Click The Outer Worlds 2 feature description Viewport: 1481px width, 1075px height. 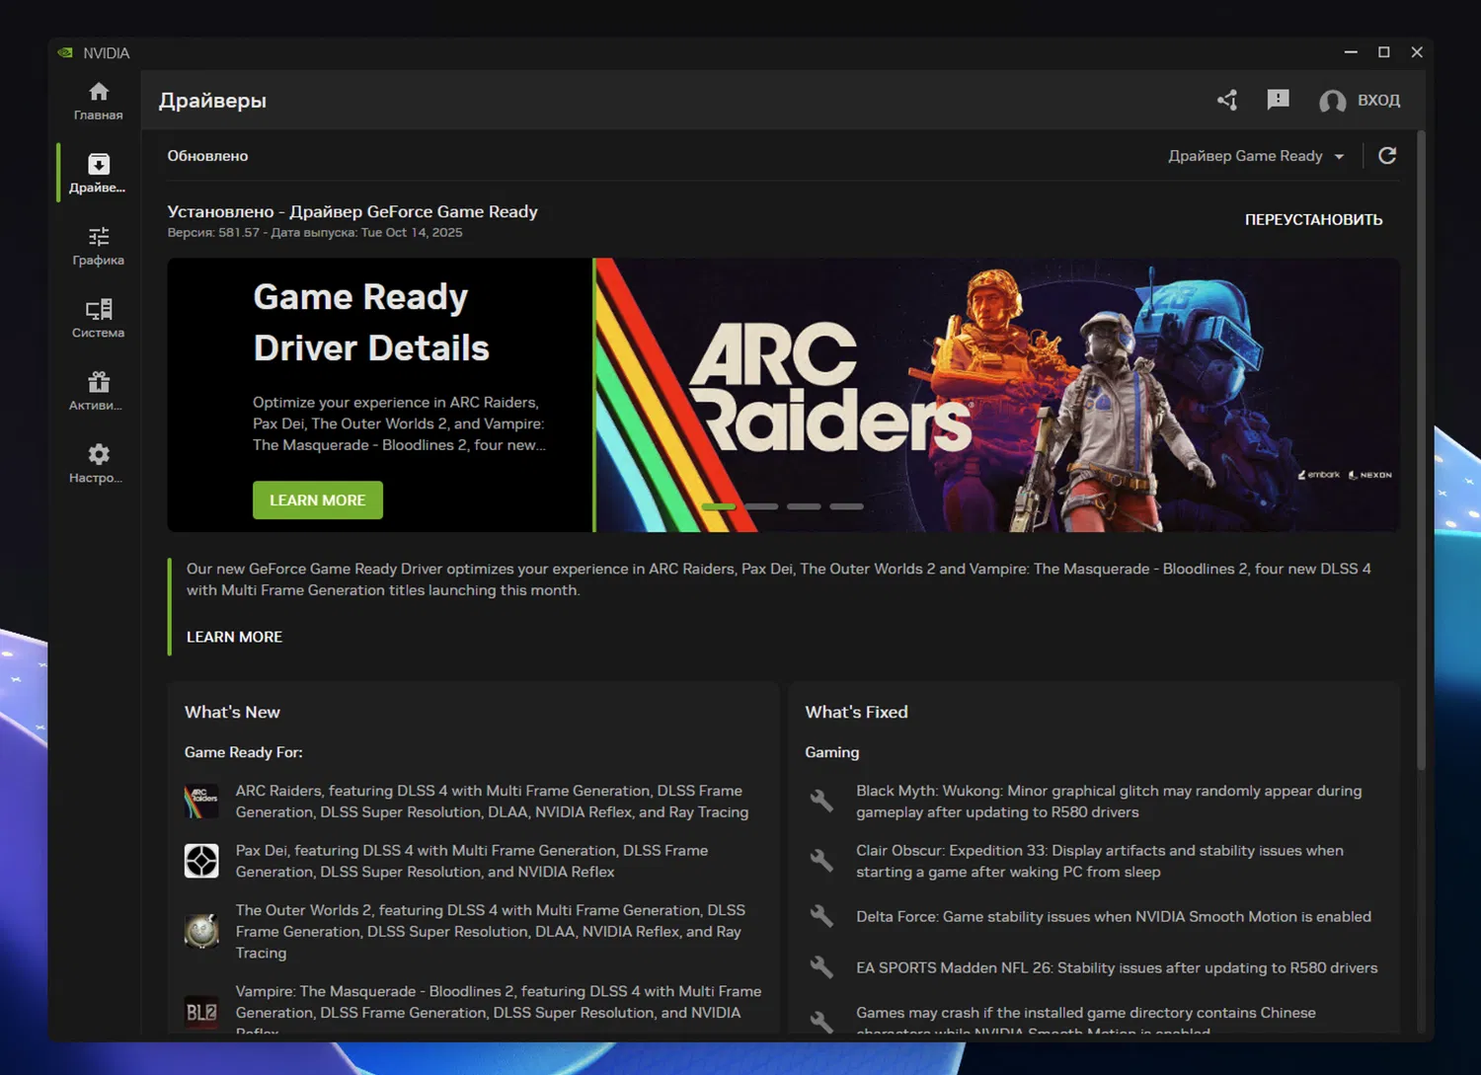pos(491,931)
